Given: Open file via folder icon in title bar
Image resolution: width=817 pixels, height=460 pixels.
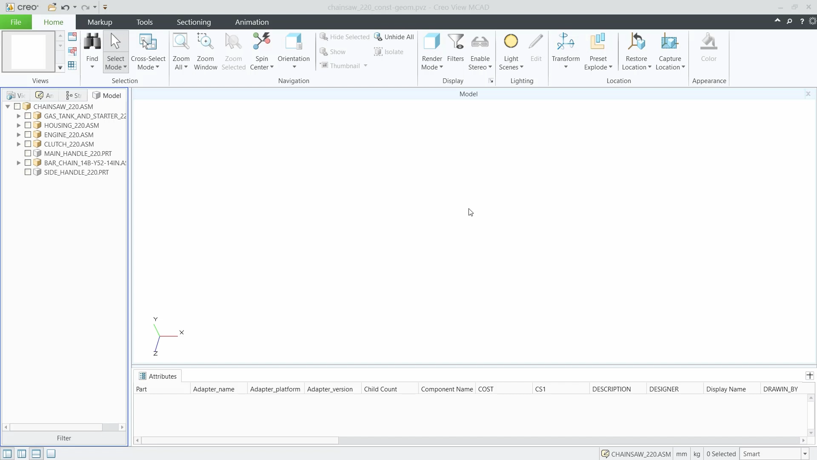Looking at the screenshot, I should 52,7.
